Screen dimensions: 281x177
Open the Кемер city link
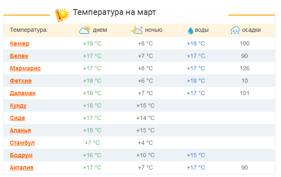point(19,43)
